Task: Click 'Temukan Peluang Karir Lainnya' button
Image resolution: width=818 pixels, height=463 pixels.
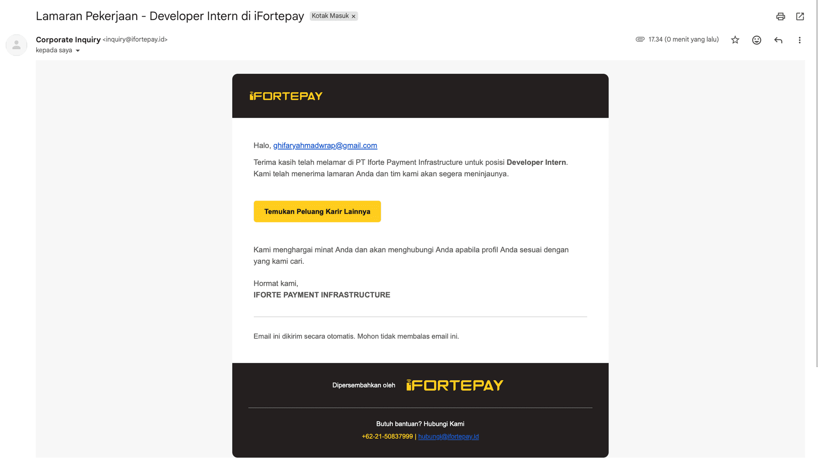Action: (317, 211)
